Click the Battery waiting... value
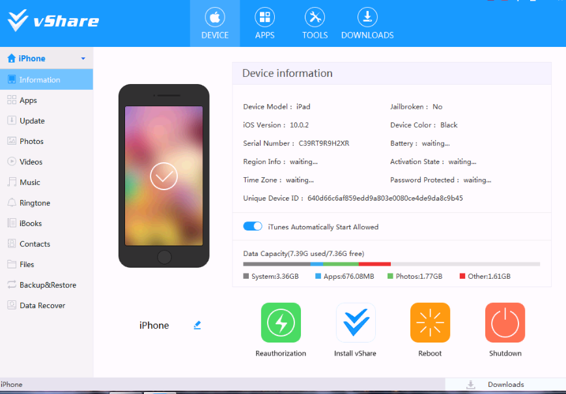Image resolution: width=566 pixels, height=394 pixels. tap(436, 143)
